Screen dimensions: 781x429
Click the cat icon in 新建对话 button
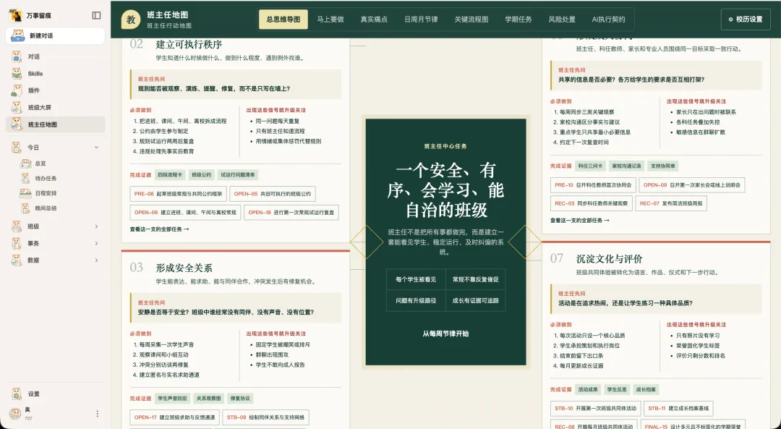coord(18,35)
